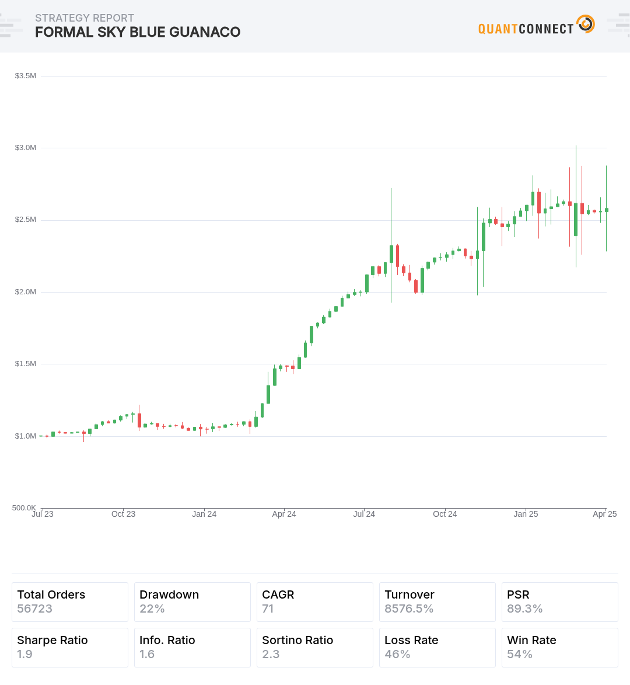This screenshot has height=685, width=630.
Task: Click the QuantConnect logo icon
Action: [585, 25]
